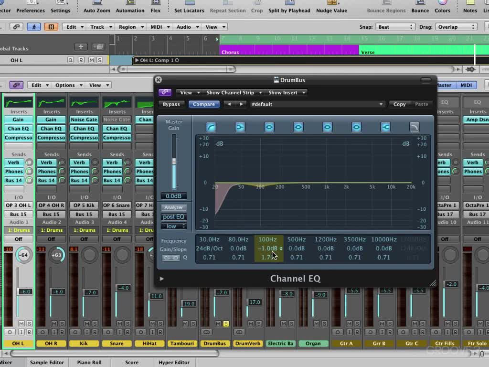
Task: Toggle the Compare button
Action: pyautogui.click(x=203, y=104)
